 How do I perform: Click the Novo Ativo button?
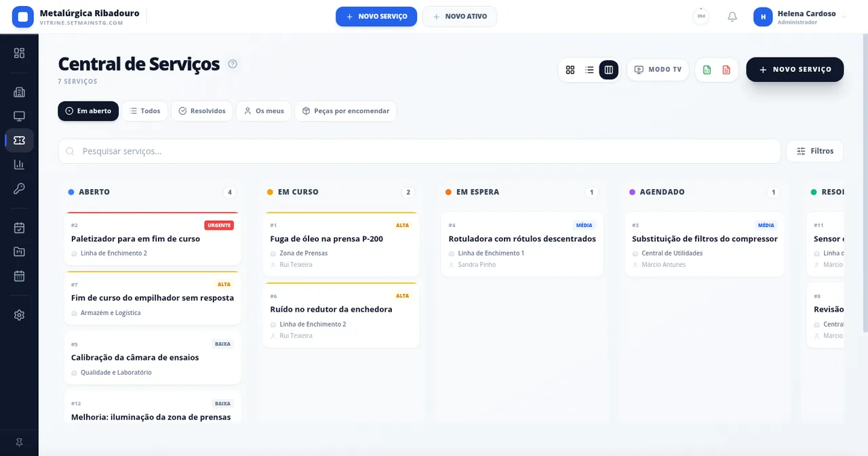click(460, 16)
